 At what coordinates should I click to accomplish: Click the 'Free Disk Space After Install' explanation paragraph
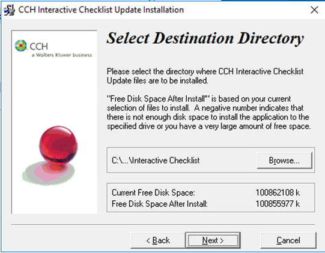pyautogui.click(x=209, y=112)
